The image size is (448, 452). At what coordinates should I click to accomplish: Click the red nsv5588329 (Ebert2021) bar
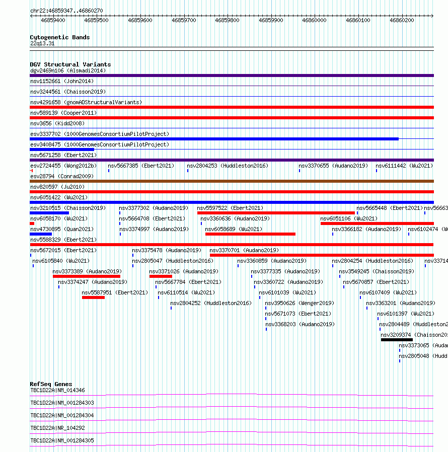pyautogui.click(x=232, y=245)
